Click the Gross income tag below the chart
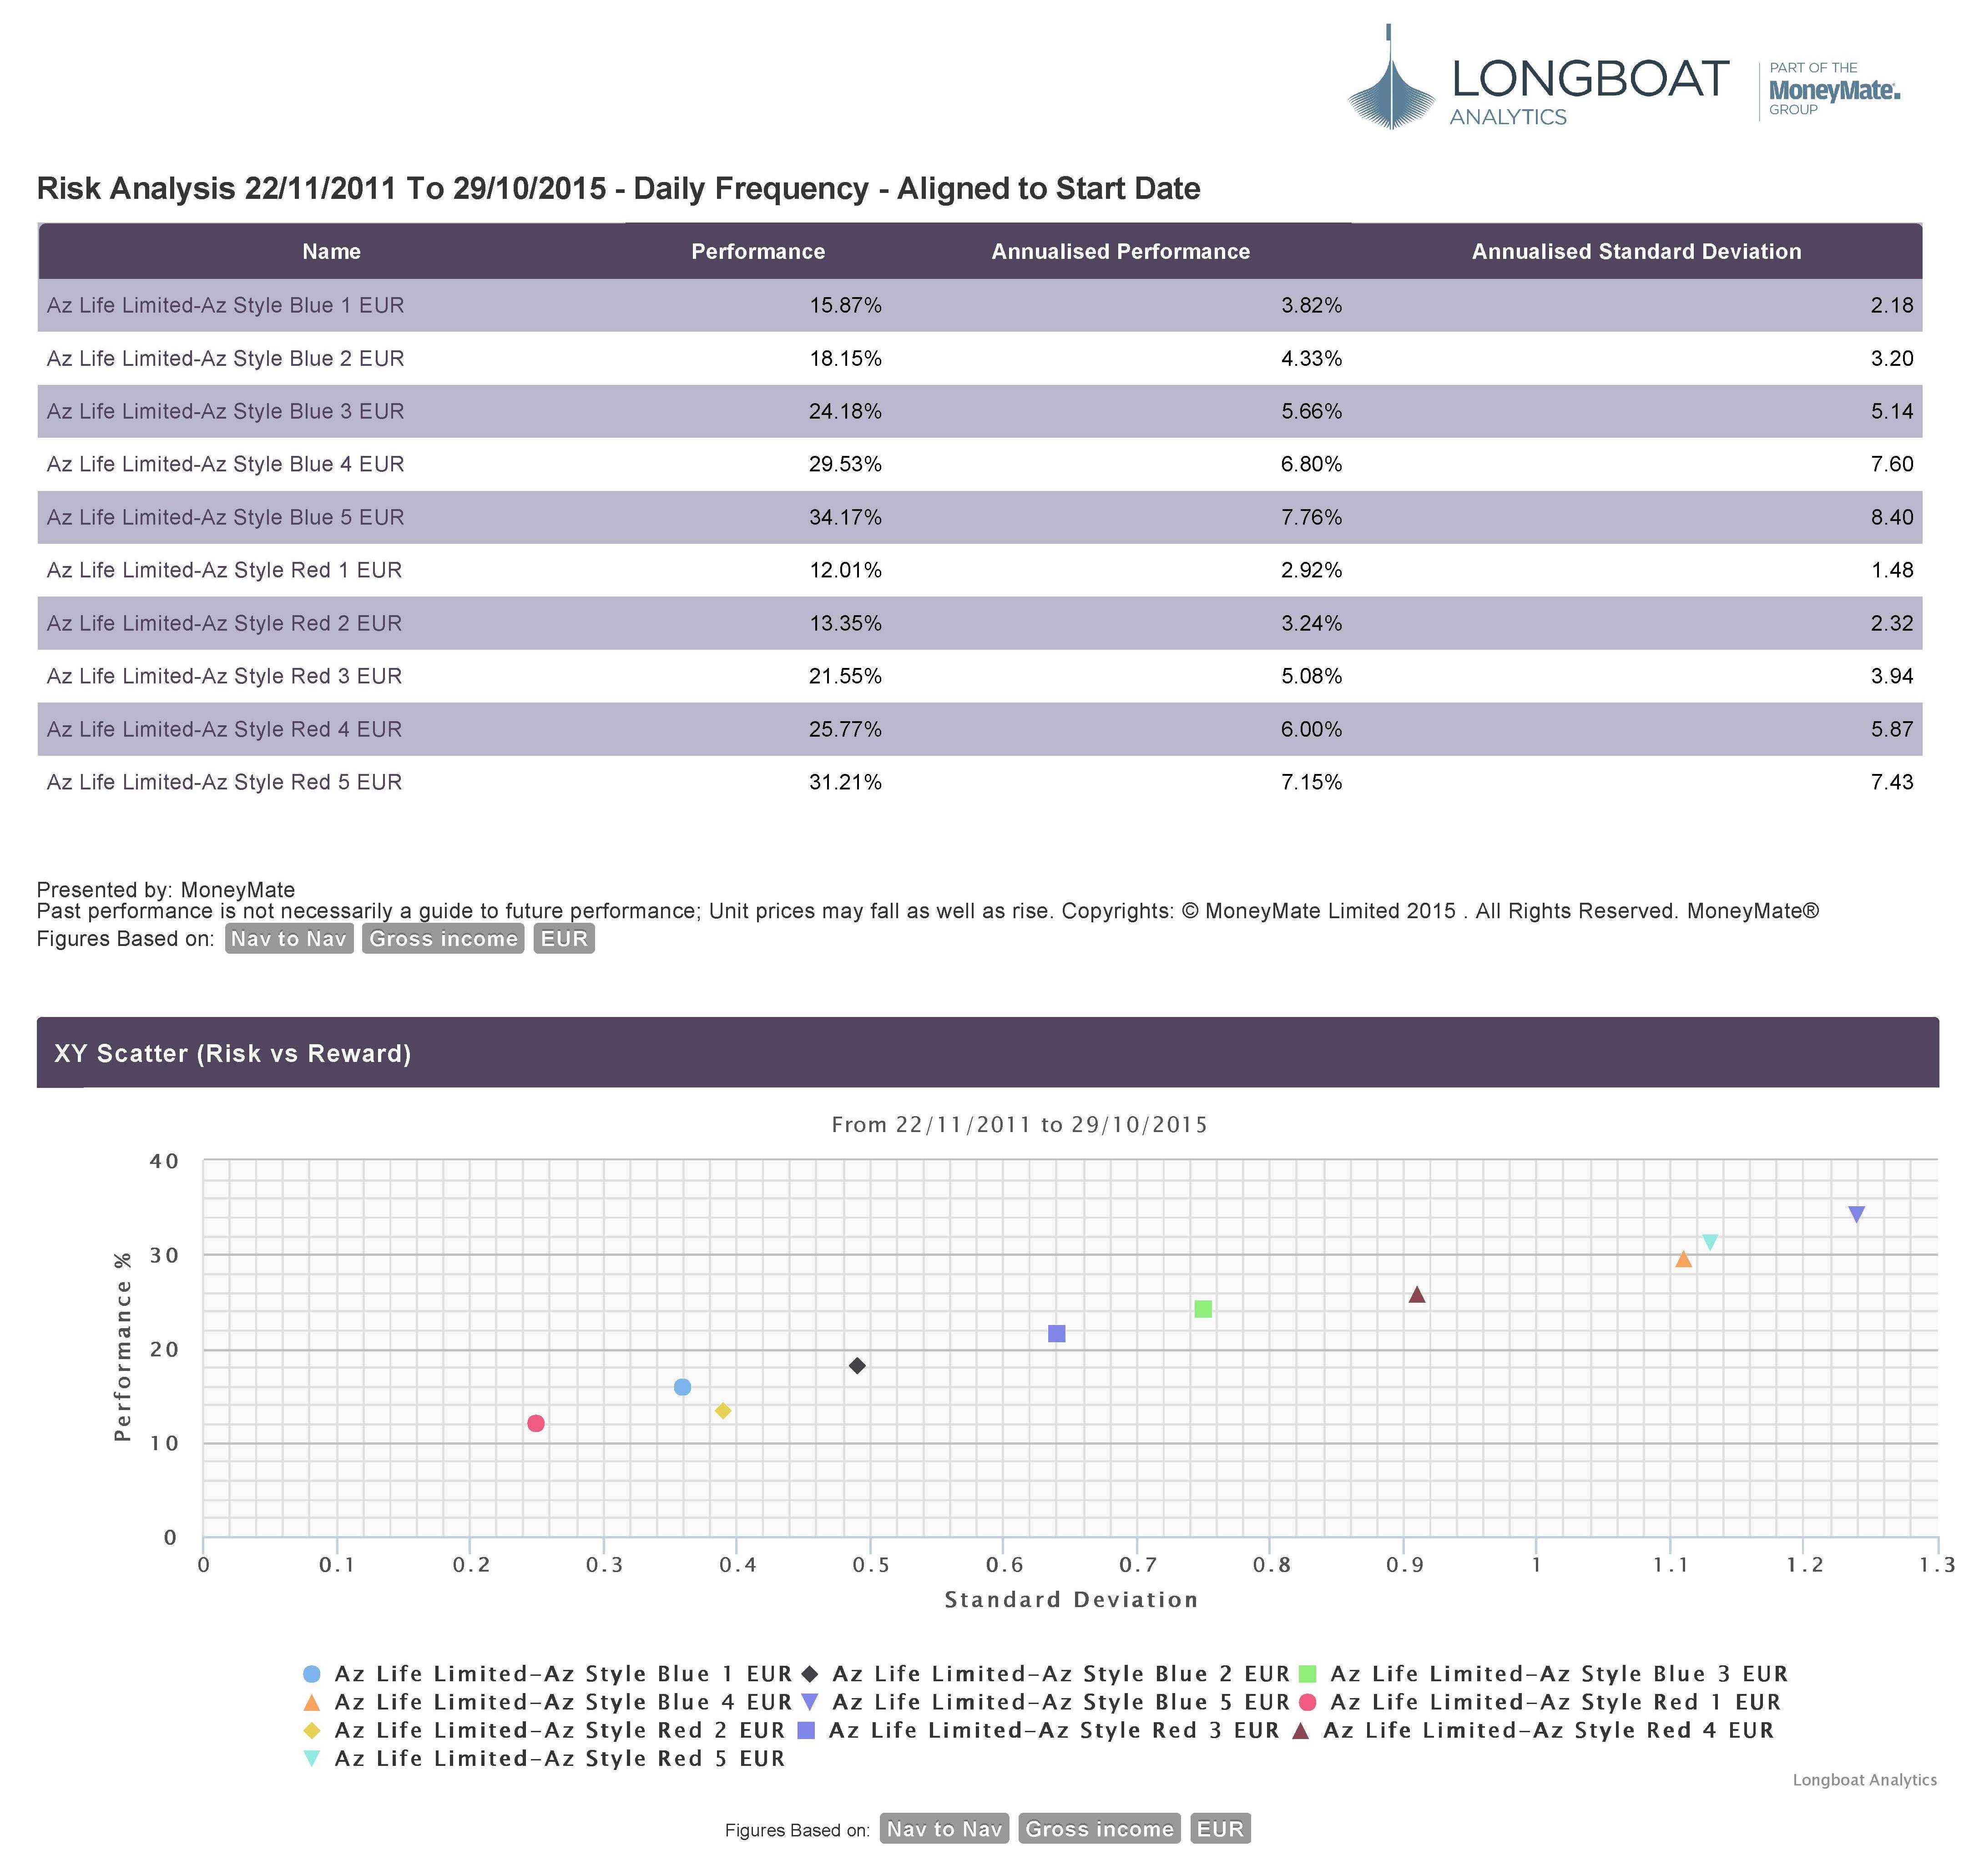Viewport: 1969px width, 1876px height. [x=1099, y=1829]
